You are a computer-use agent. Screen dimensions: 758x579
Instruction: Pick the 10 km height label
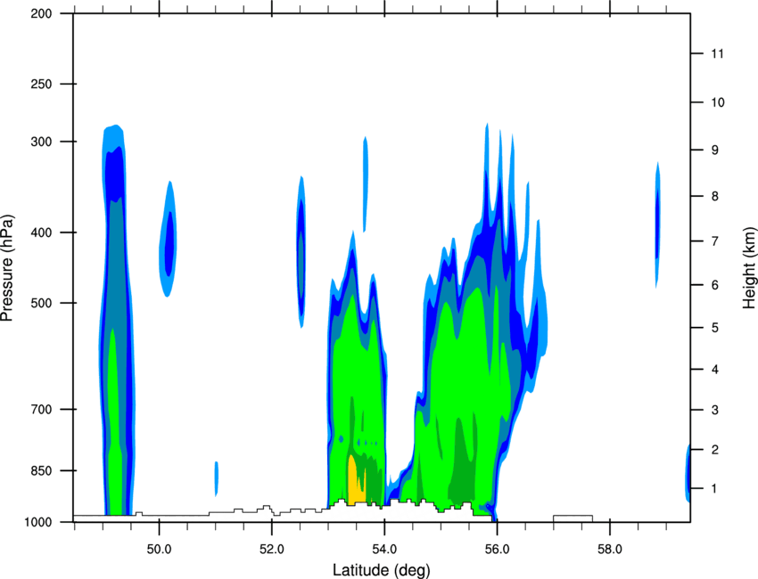point(717,102)
